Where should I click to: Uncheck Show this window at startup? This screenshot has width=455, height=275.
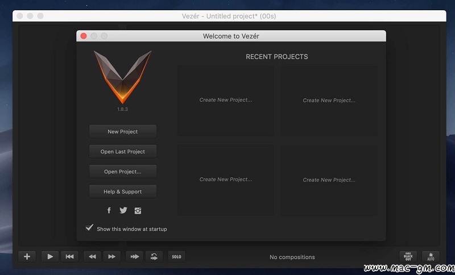point(89,228)
